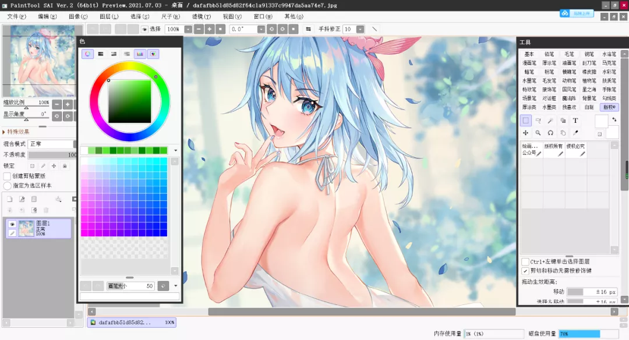Click the transparent color toggle icon
The image size is (629, 340).
(600, 134)
